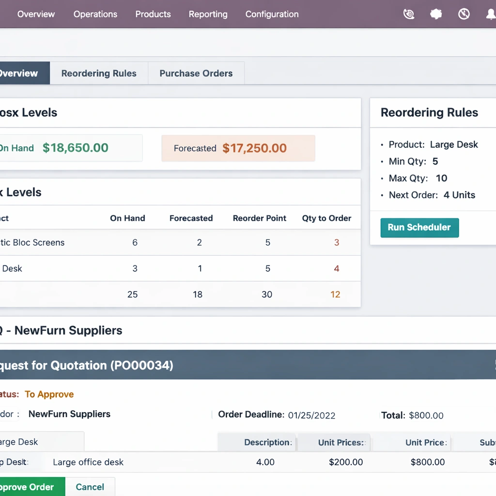Viewport: 496px width, 496px height.
Task: Open the Operations menu
Action: tap(95, 14)
